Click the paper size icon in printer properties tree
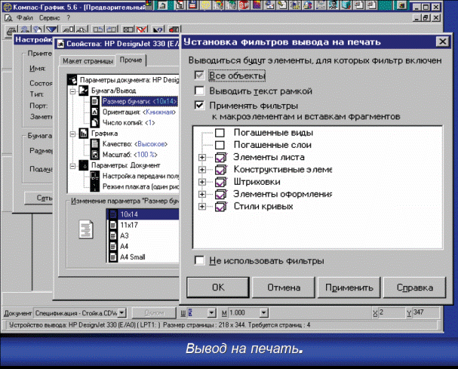The image size is (458, 369). coord(94,101)
